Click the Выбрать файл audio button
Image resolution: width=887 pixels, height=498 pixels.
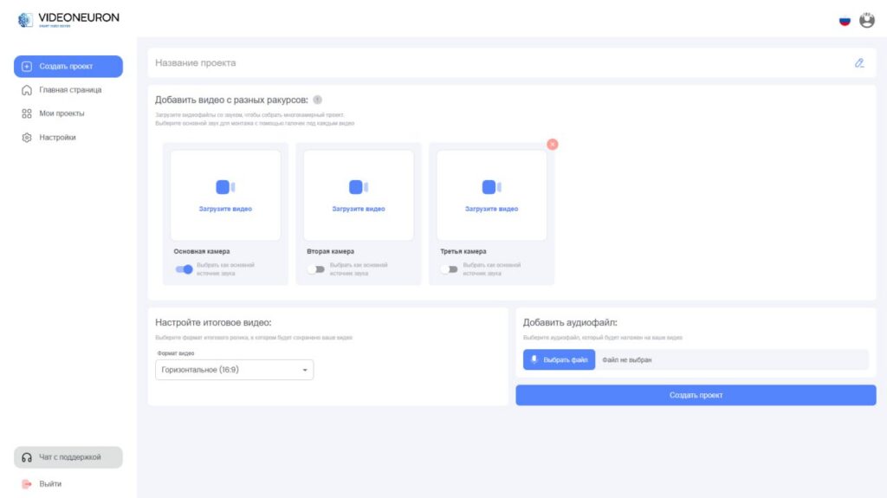point(559,359)
